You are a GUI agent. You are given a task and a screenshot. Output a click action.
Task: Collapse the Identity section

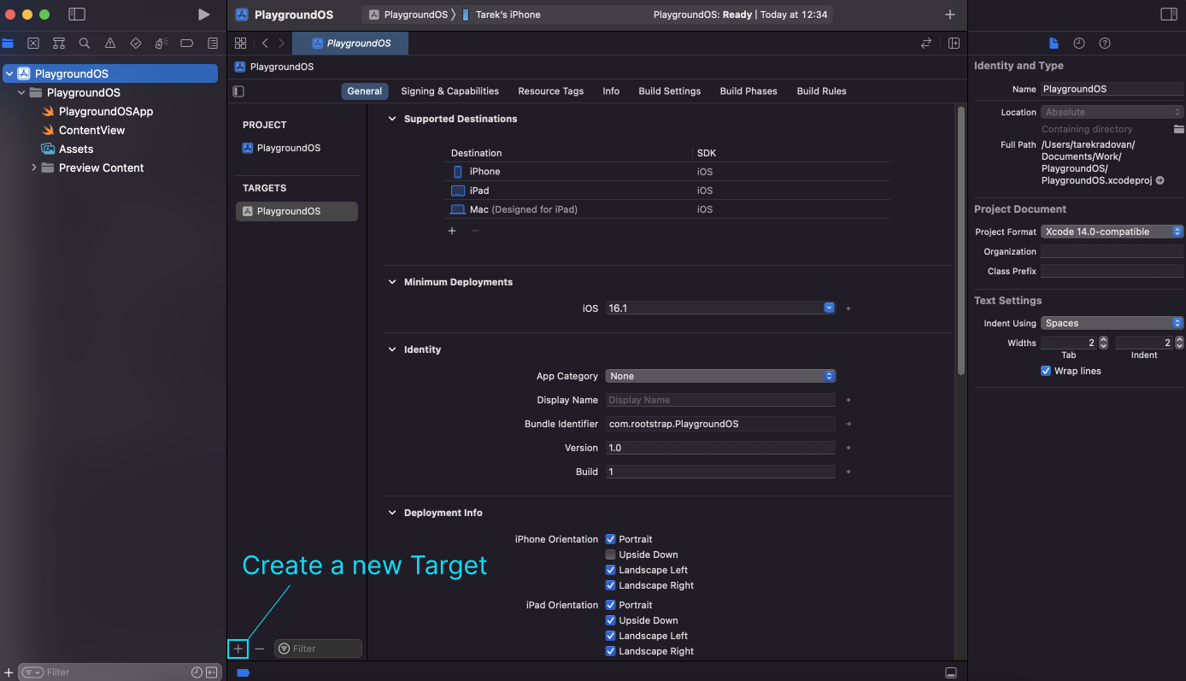pos(393,349)
